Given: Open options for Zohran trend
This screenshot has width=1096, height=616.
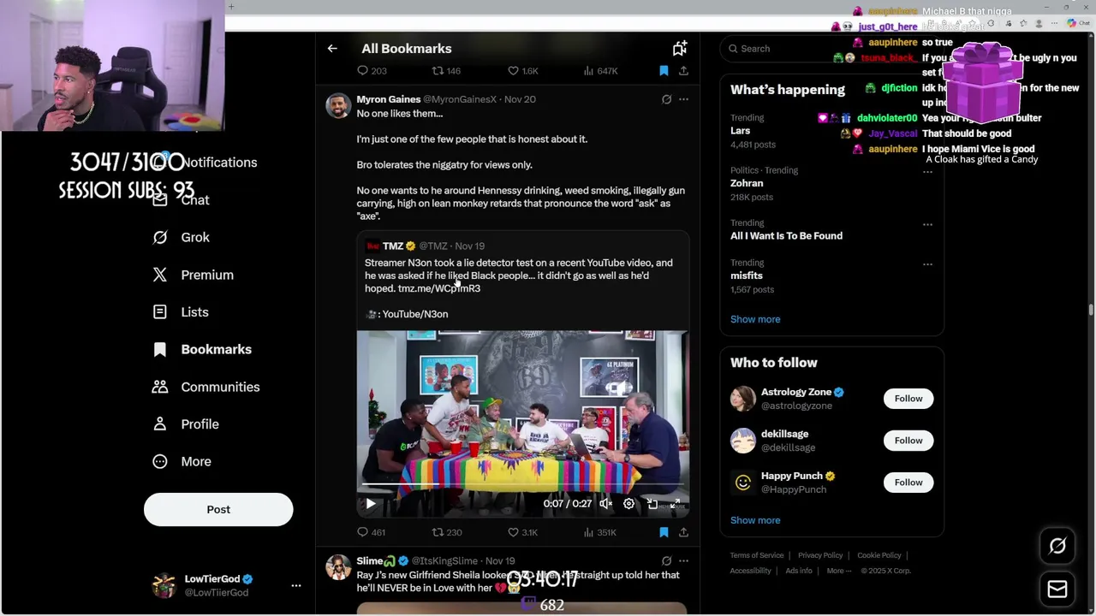Looking at the screenshot, I should click(927, 172).
